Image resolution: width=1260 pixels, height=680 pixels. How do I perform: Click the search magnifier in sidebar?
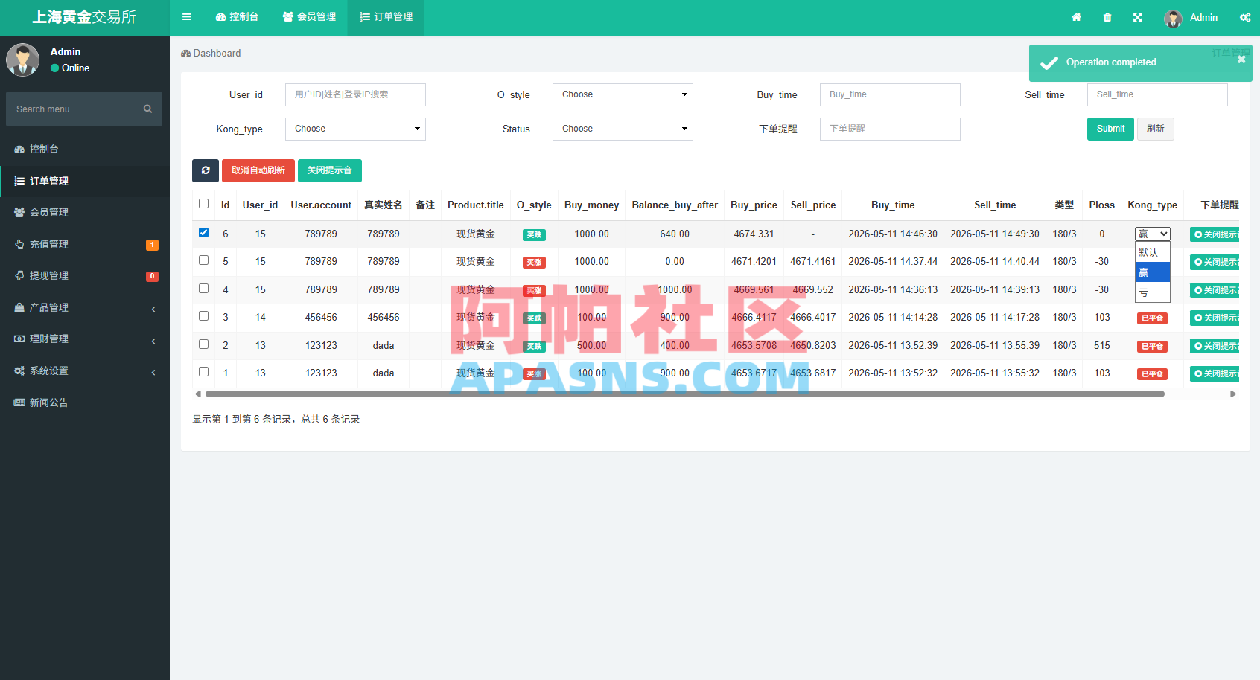147,109
